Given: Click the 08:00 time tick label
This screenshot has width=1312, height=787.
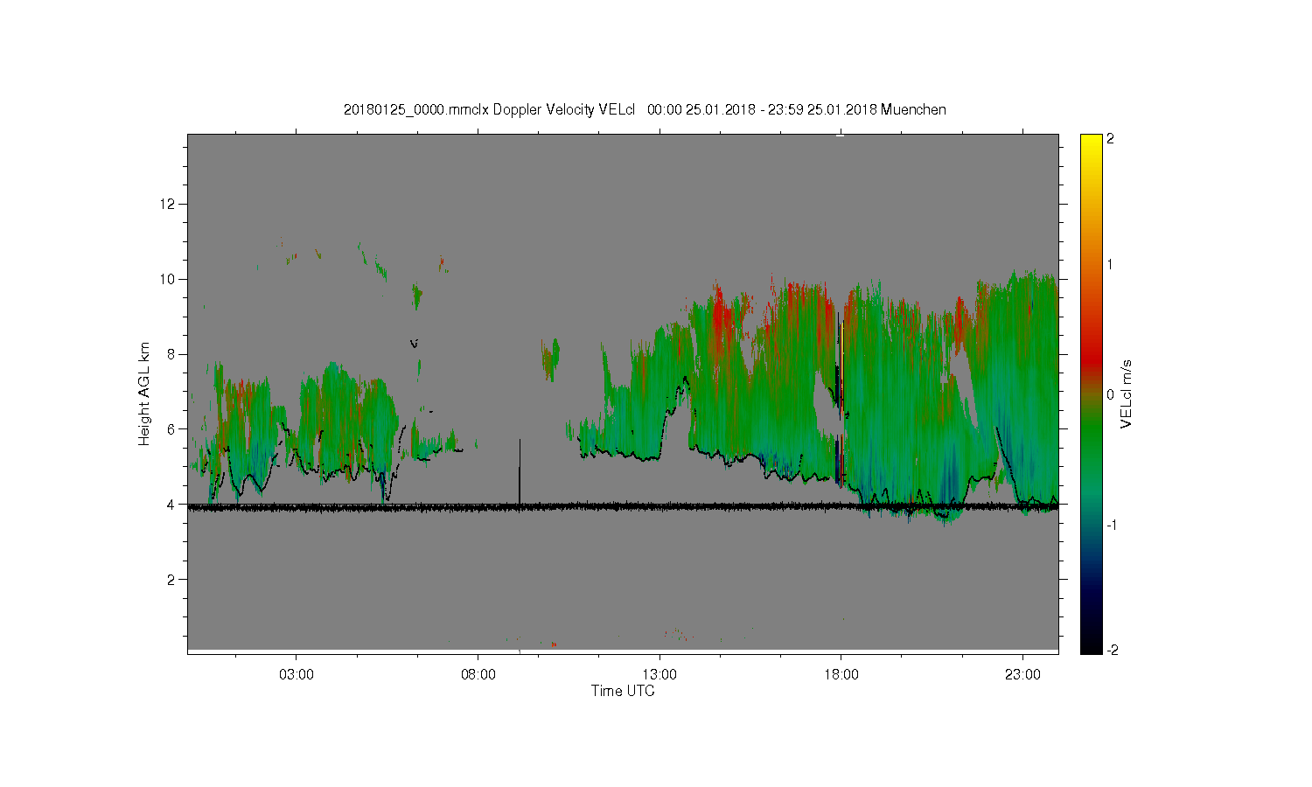Looking at the screenshot, I should 478,674.
